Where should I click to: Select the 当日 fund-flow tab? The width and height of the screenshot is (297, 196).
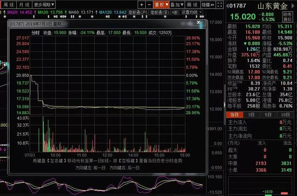234,115
